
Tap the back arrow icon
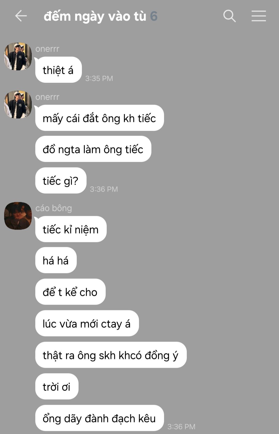(x=21, y=16)
